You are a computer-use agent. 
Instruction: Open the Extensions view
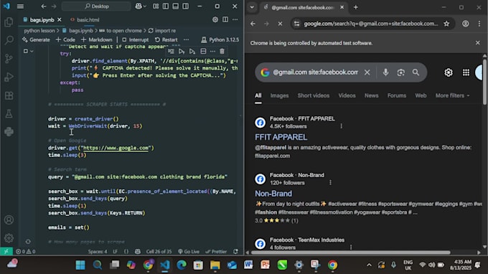click(x=9, y=95)
